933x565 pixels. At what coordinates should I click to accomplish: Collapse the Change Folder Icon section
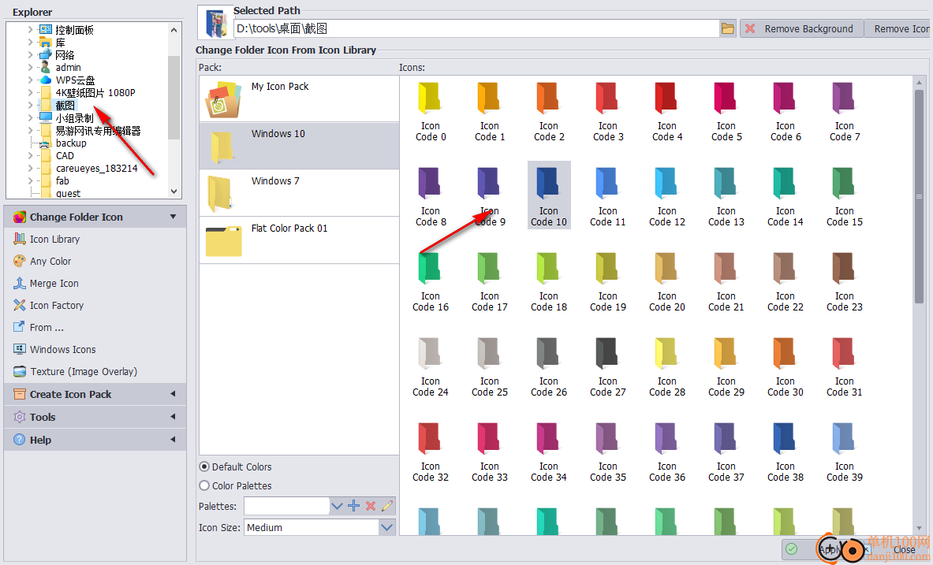tap(174, 217)
